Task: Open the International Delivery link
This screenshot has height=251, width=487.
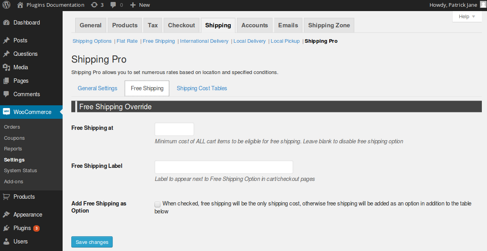Action: pyautogui.click(x=204, y=41)
